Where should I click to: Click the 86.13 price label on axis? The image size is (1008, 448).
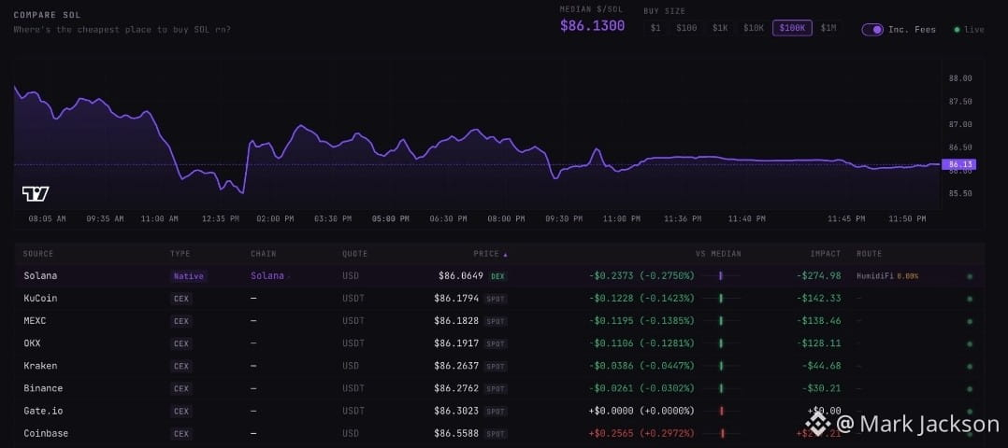click(x=958, y=164)
